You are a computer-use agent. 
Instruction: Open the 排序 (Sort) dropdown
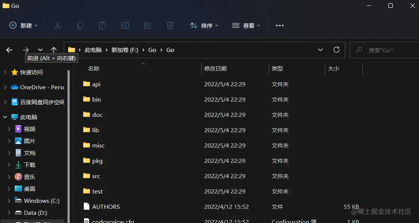pyautogui.click(x=204, y=25)
